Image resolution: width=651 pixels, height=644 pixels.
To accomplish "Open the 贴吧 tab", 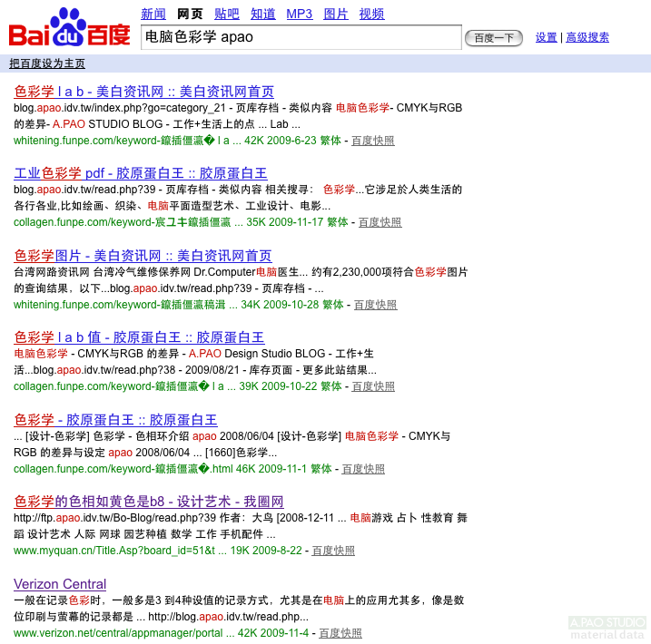I will point(227,15).
